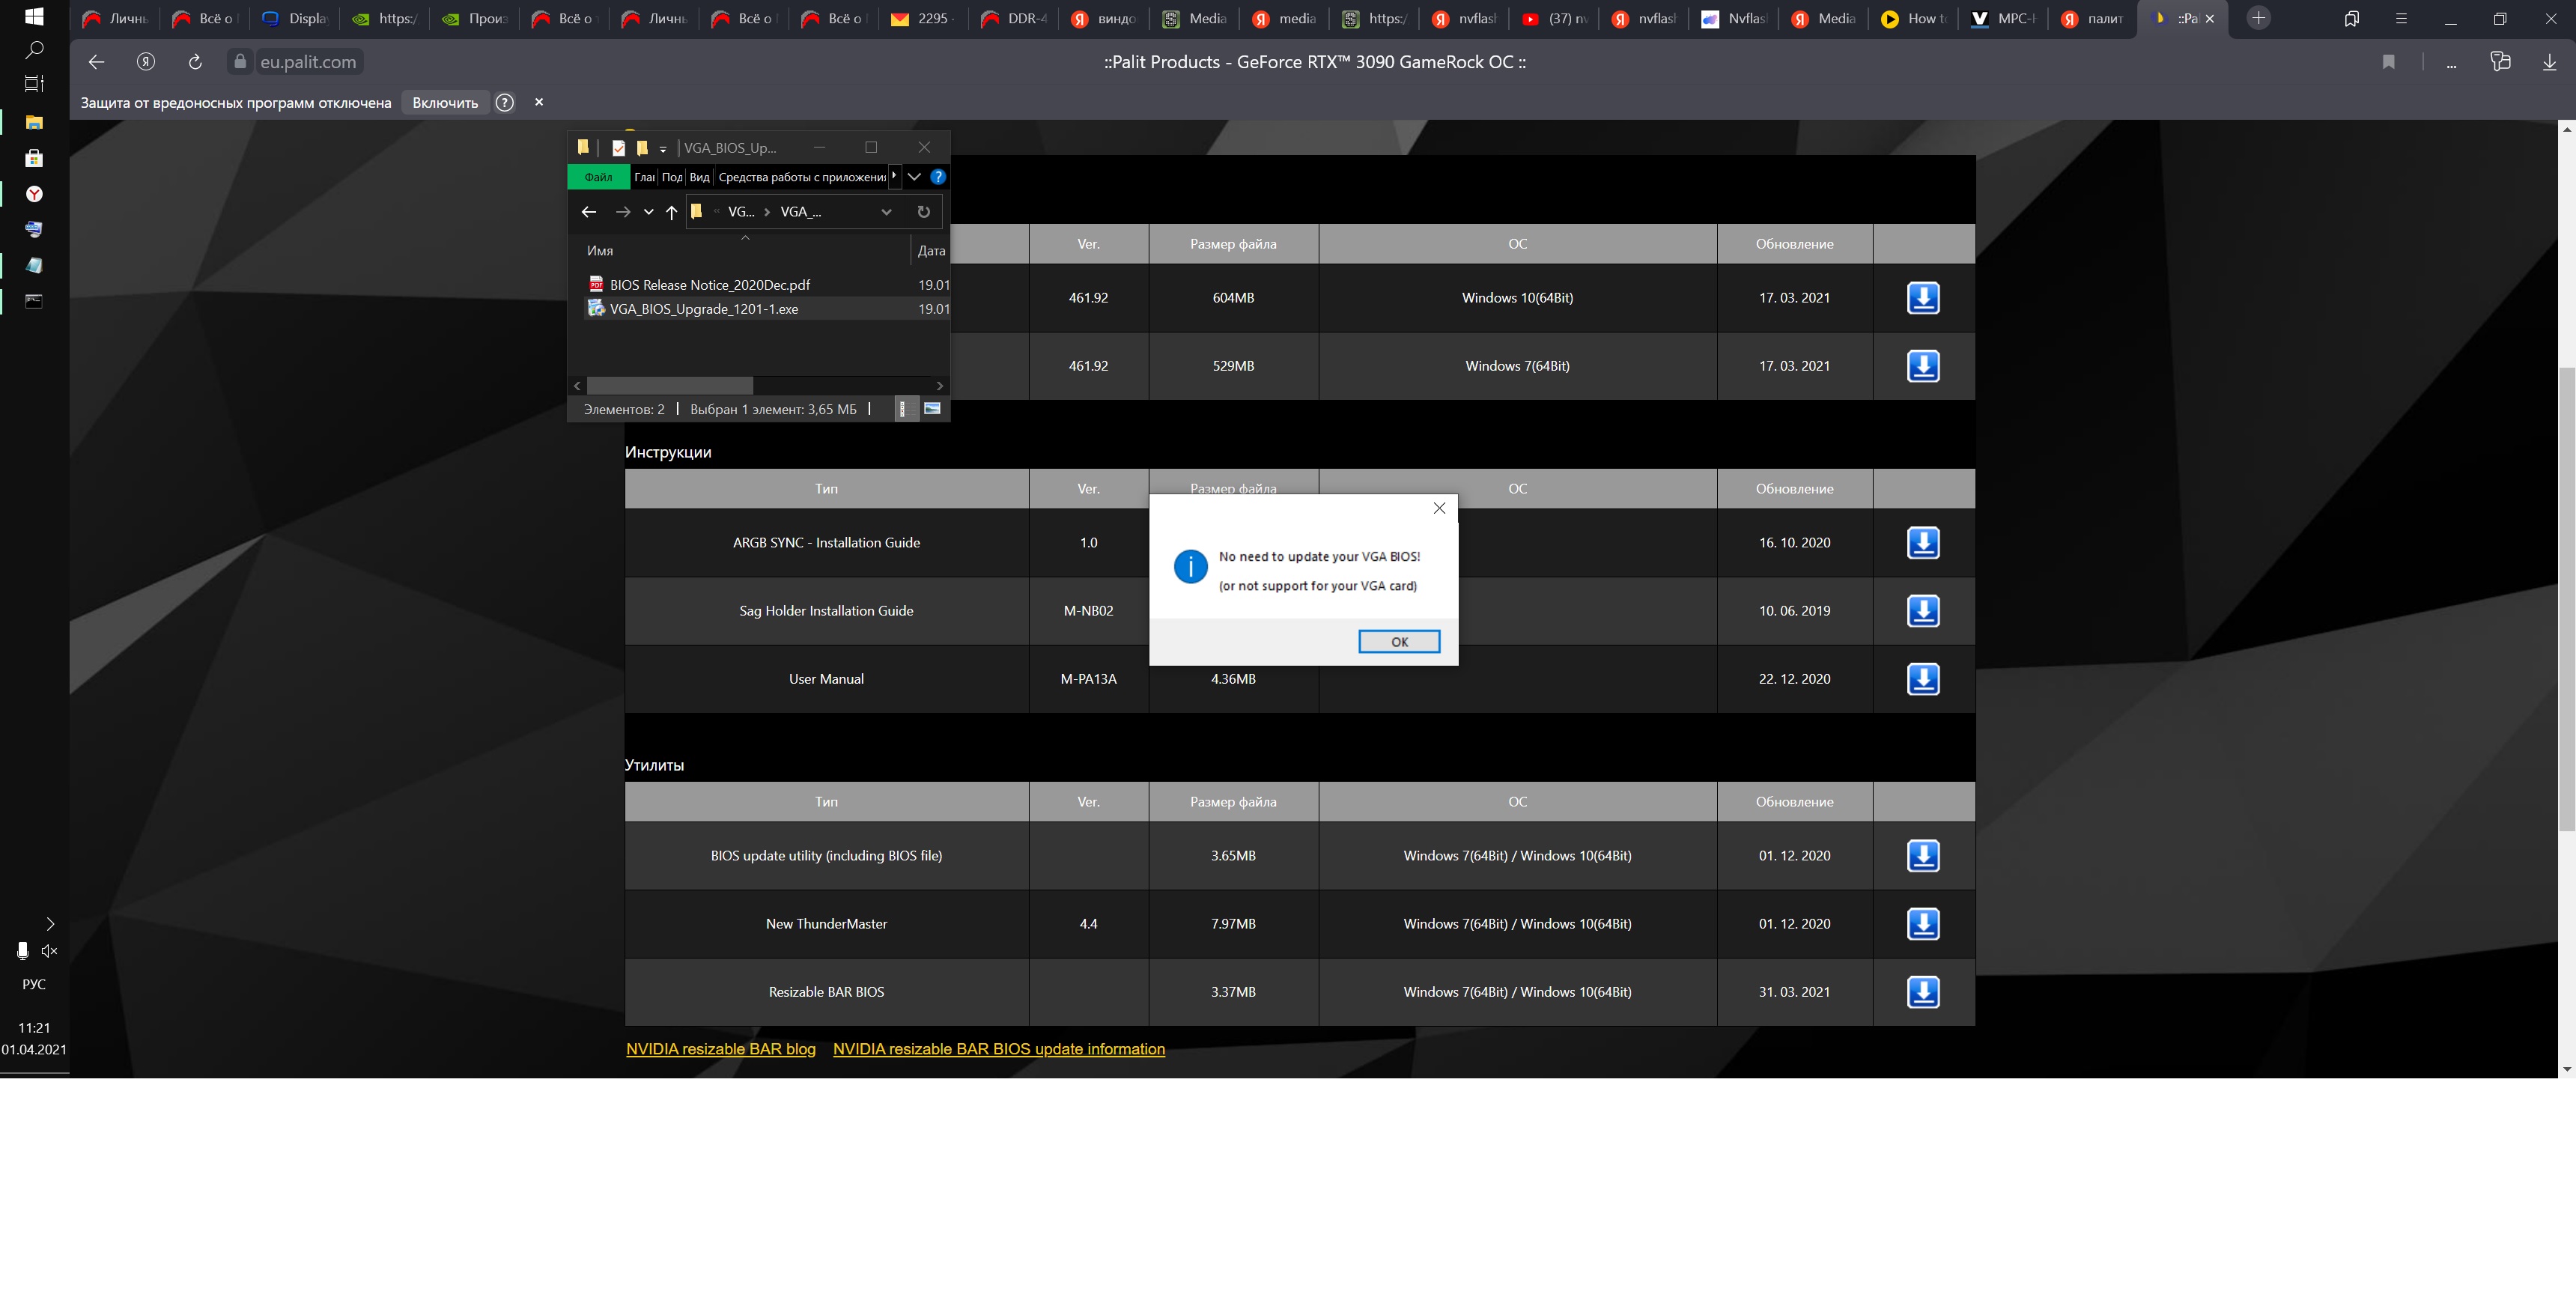Screen dimensions: 2576x1294
Task: Click Explorer's refresh icon in address bar
Action: (923, 212)
